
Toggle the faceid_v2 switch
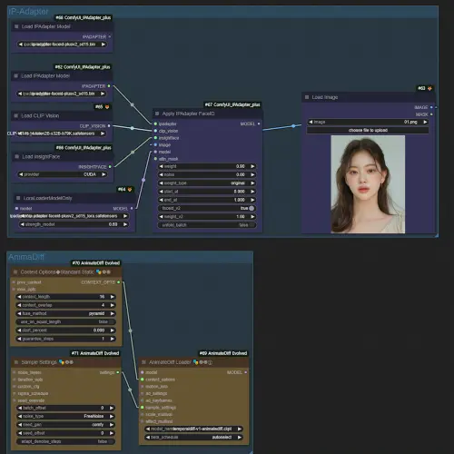point(207,208)
